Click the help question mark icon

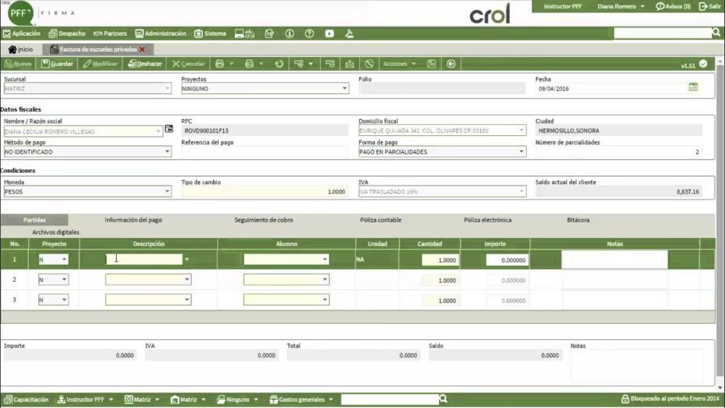click(309, 33)
